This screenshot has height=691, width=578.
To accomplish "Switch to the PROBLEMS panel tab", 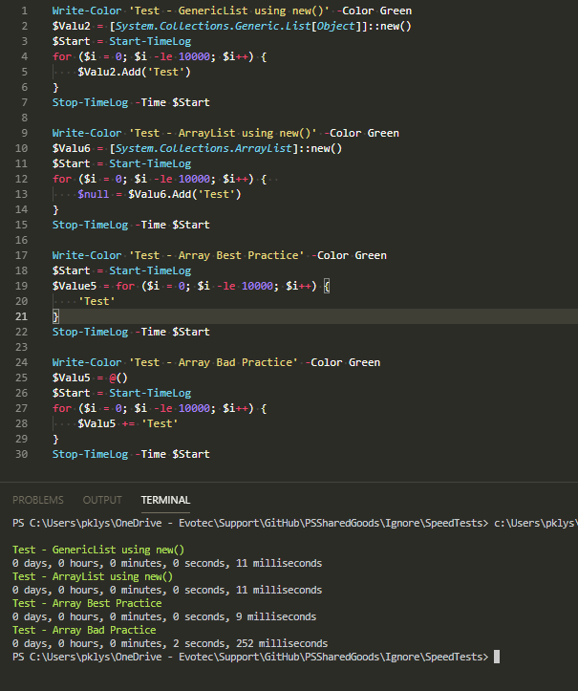I will point(38,500).
